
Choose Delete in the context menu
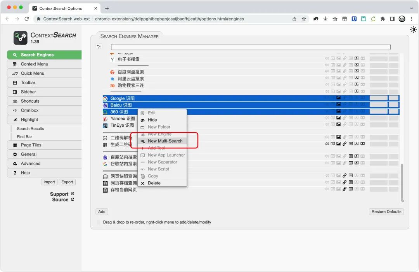162,183
